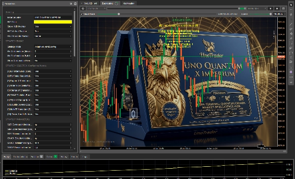Toggle the Visual Mode checkbox
The width and height of the screenshot is (295, 179).
pyautogui.click(x=82, y=14)
